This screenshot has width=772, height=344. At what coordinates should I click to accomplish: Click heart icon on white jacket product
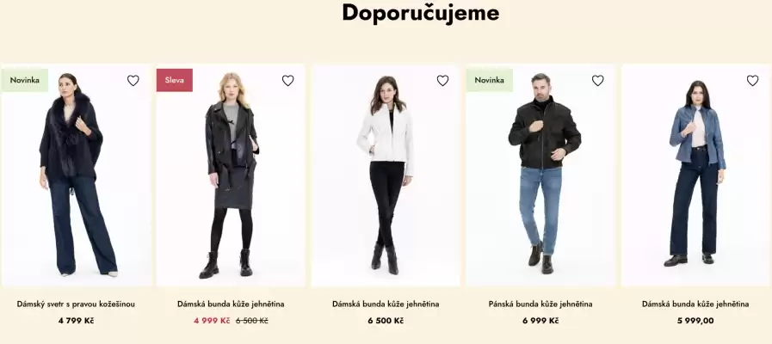tap(442, 81)
